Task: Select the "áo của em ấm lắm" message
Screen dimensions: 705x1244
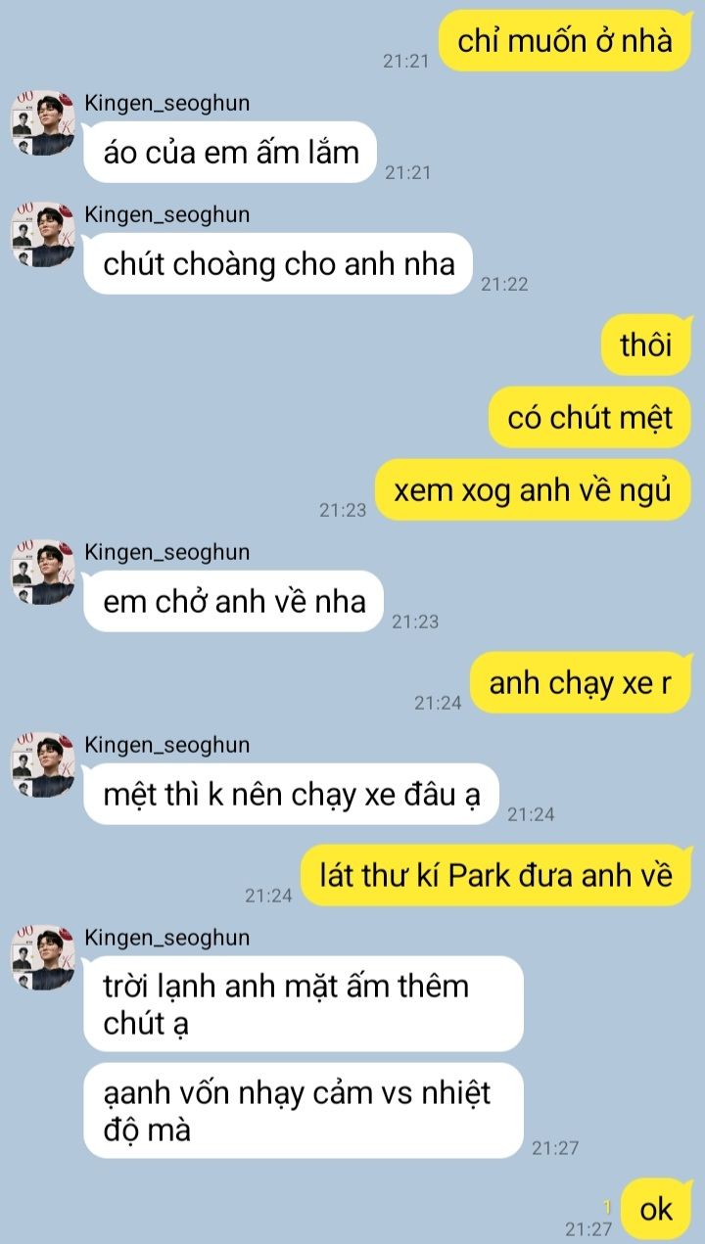Action: 231,152
